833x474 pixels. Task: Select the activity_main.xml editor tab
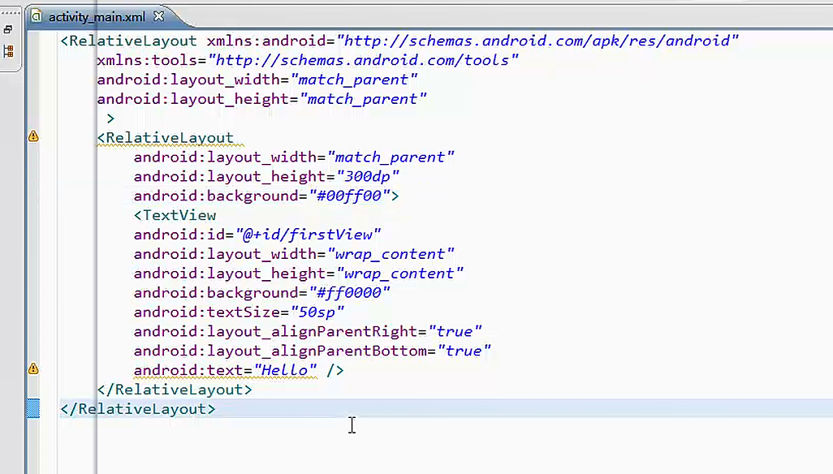coord(97,17)
